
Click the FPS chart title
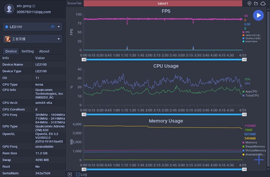[166, 11]
